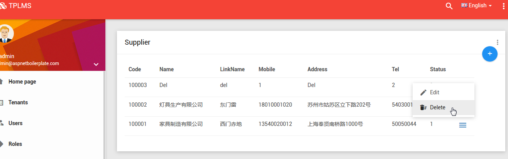
Task: Click the Home page house icon
Action: (x=2, y=81)
